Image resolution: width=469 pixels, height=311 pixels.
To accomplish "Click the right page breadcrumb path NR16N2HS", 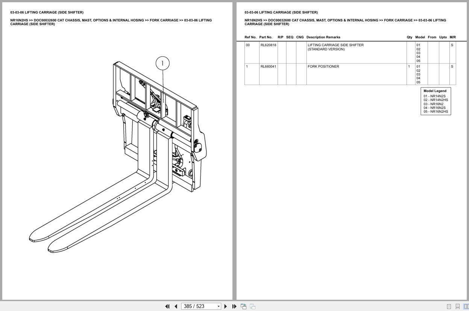I will coord(345,22).
